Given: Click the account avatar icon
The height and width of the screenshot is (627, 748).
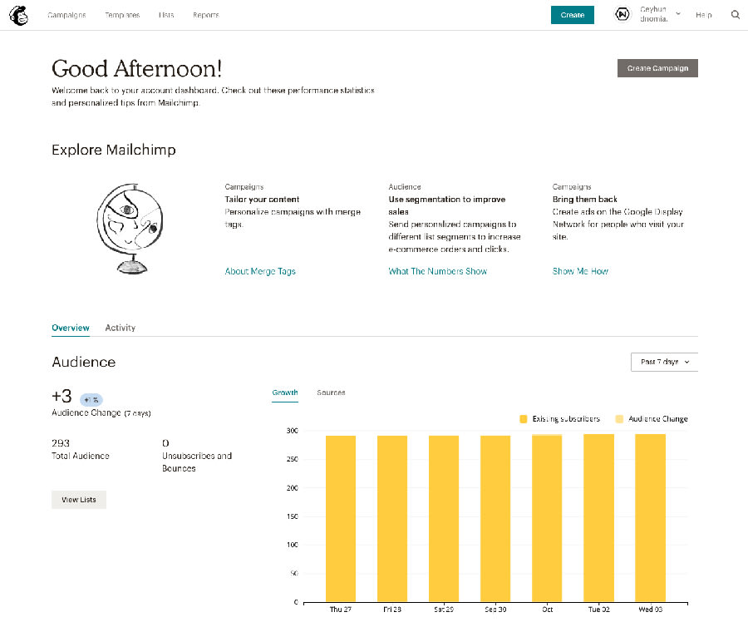Looking at the screenshot, I should pyautogui.click(x=622, y=15).
